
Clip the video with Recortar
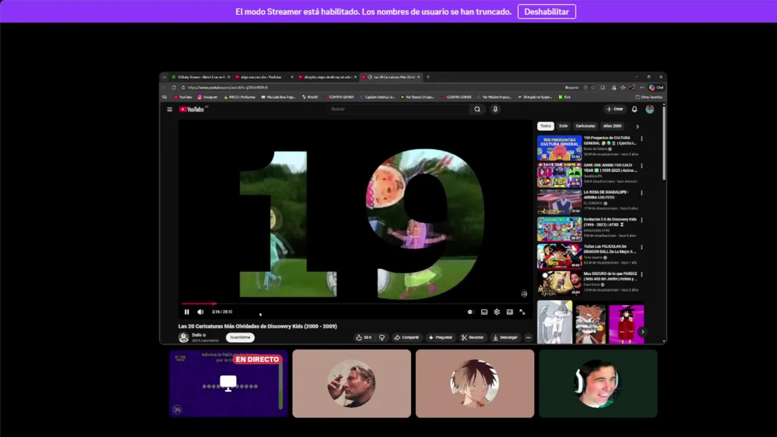472,337
